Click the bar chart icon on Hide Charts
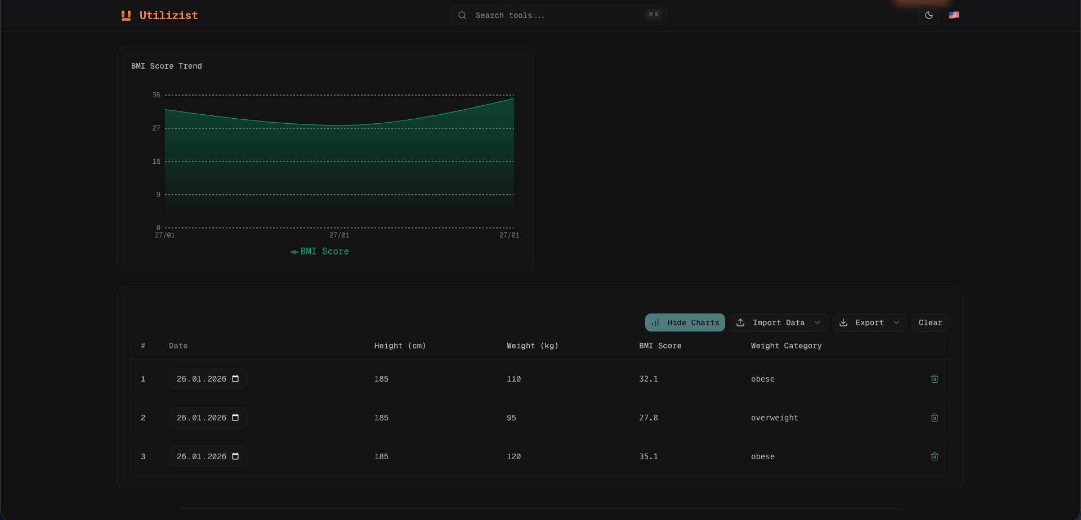This screenshot has width=1081, height=520. [656, 322]
